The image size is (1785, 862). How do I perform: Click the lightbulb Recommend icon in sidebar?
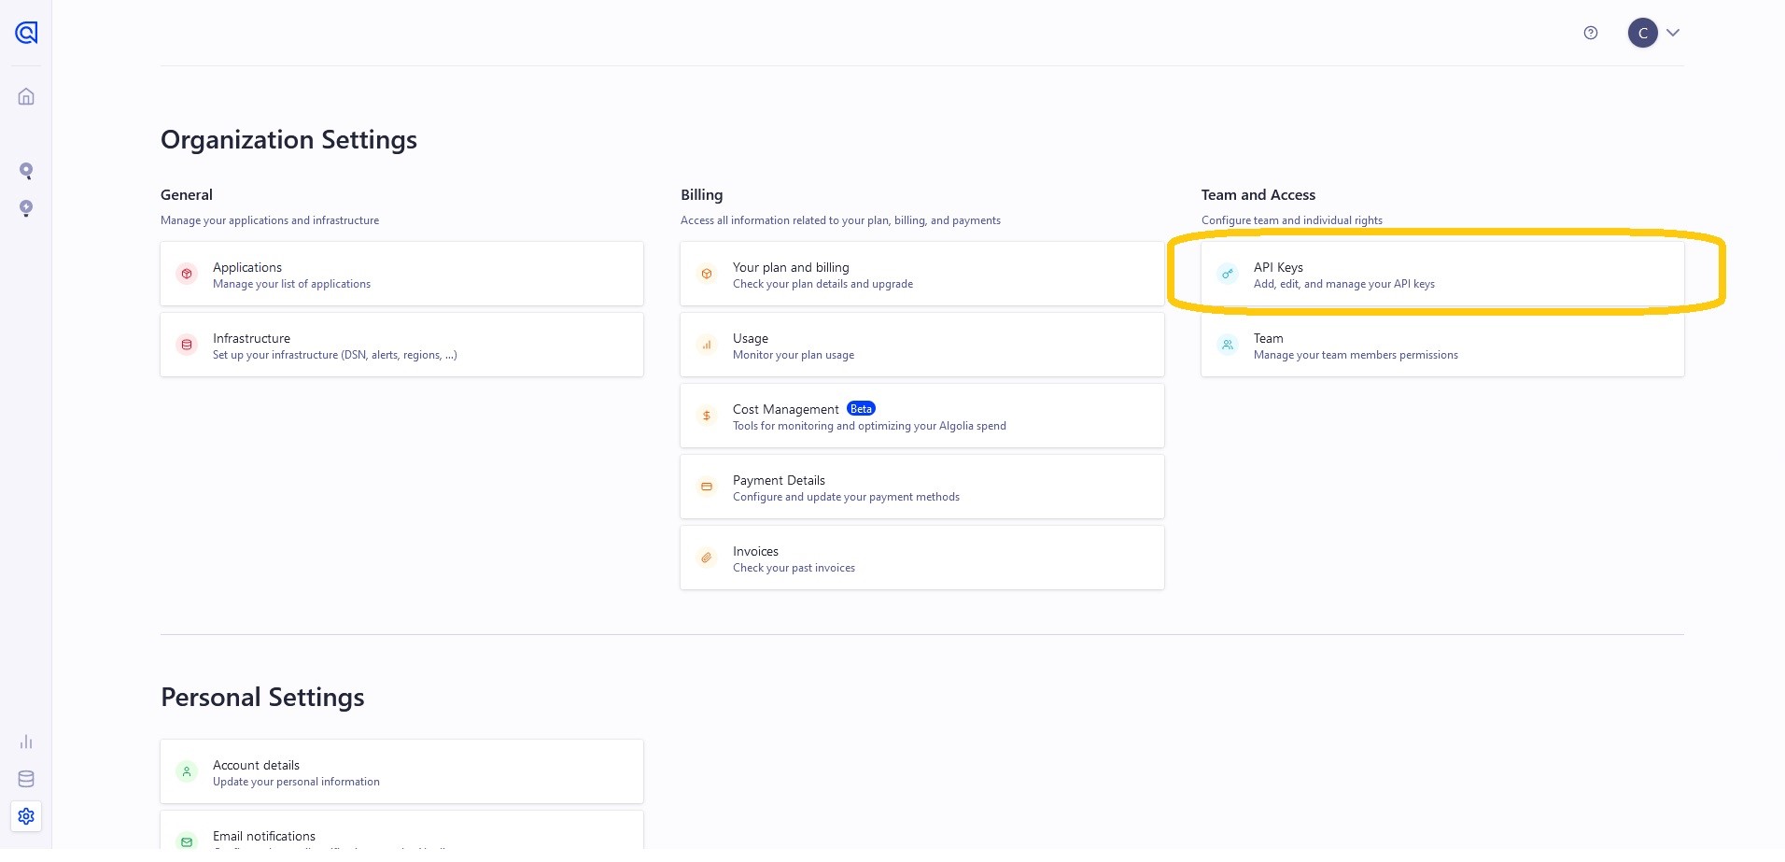coord(25,208)
